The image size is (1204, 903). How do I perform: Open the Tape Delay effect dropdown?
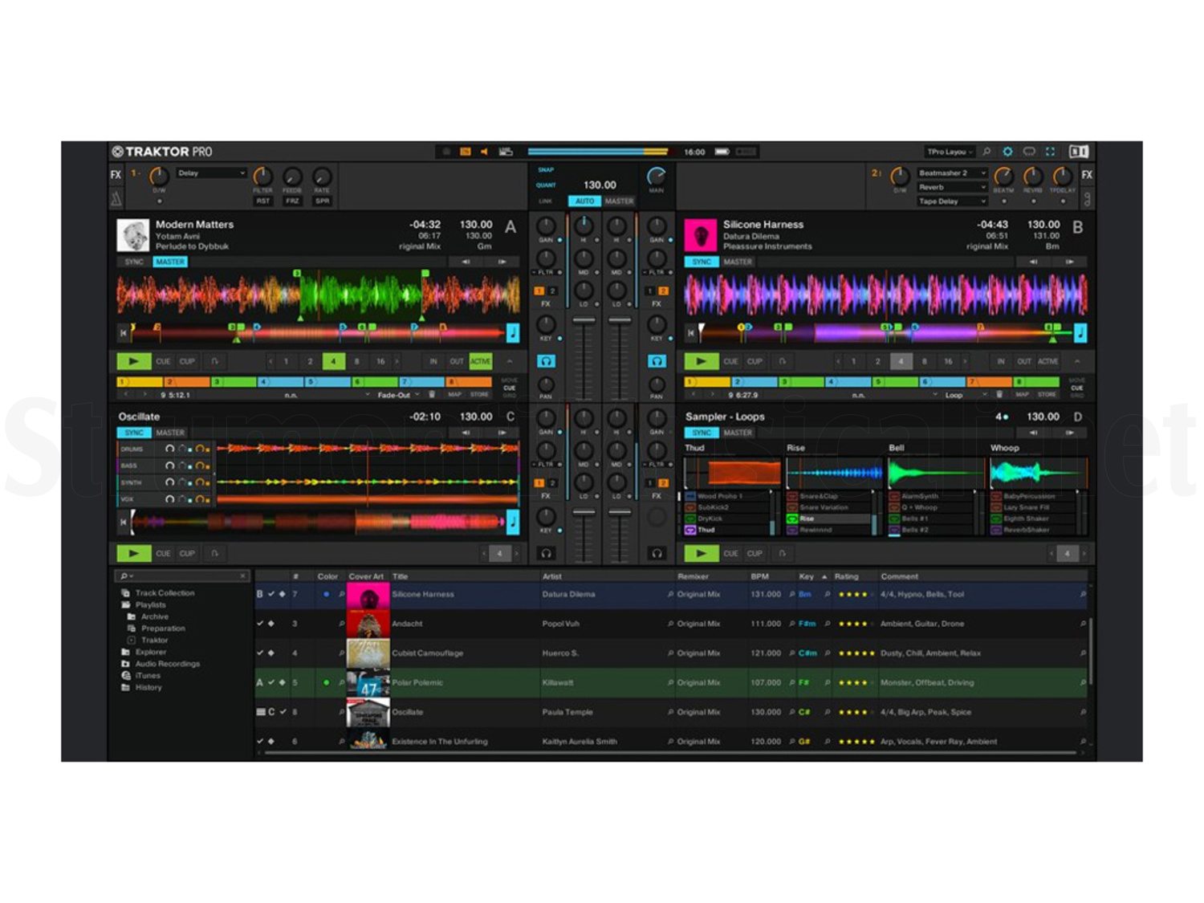[x=952, y=201]
